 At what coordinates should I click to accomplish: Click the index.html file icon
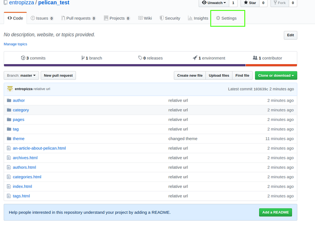pos(9,186)
